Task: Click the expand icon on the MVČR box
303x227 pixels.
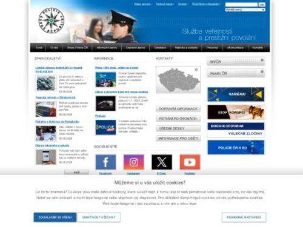Action: pyautogui.click(x=262, y=60)
